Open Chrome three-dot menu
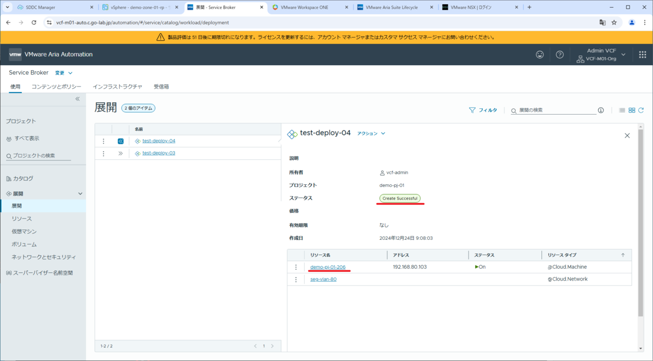The width and height of the screenshot is (653, 361). [x=644, y=23]
